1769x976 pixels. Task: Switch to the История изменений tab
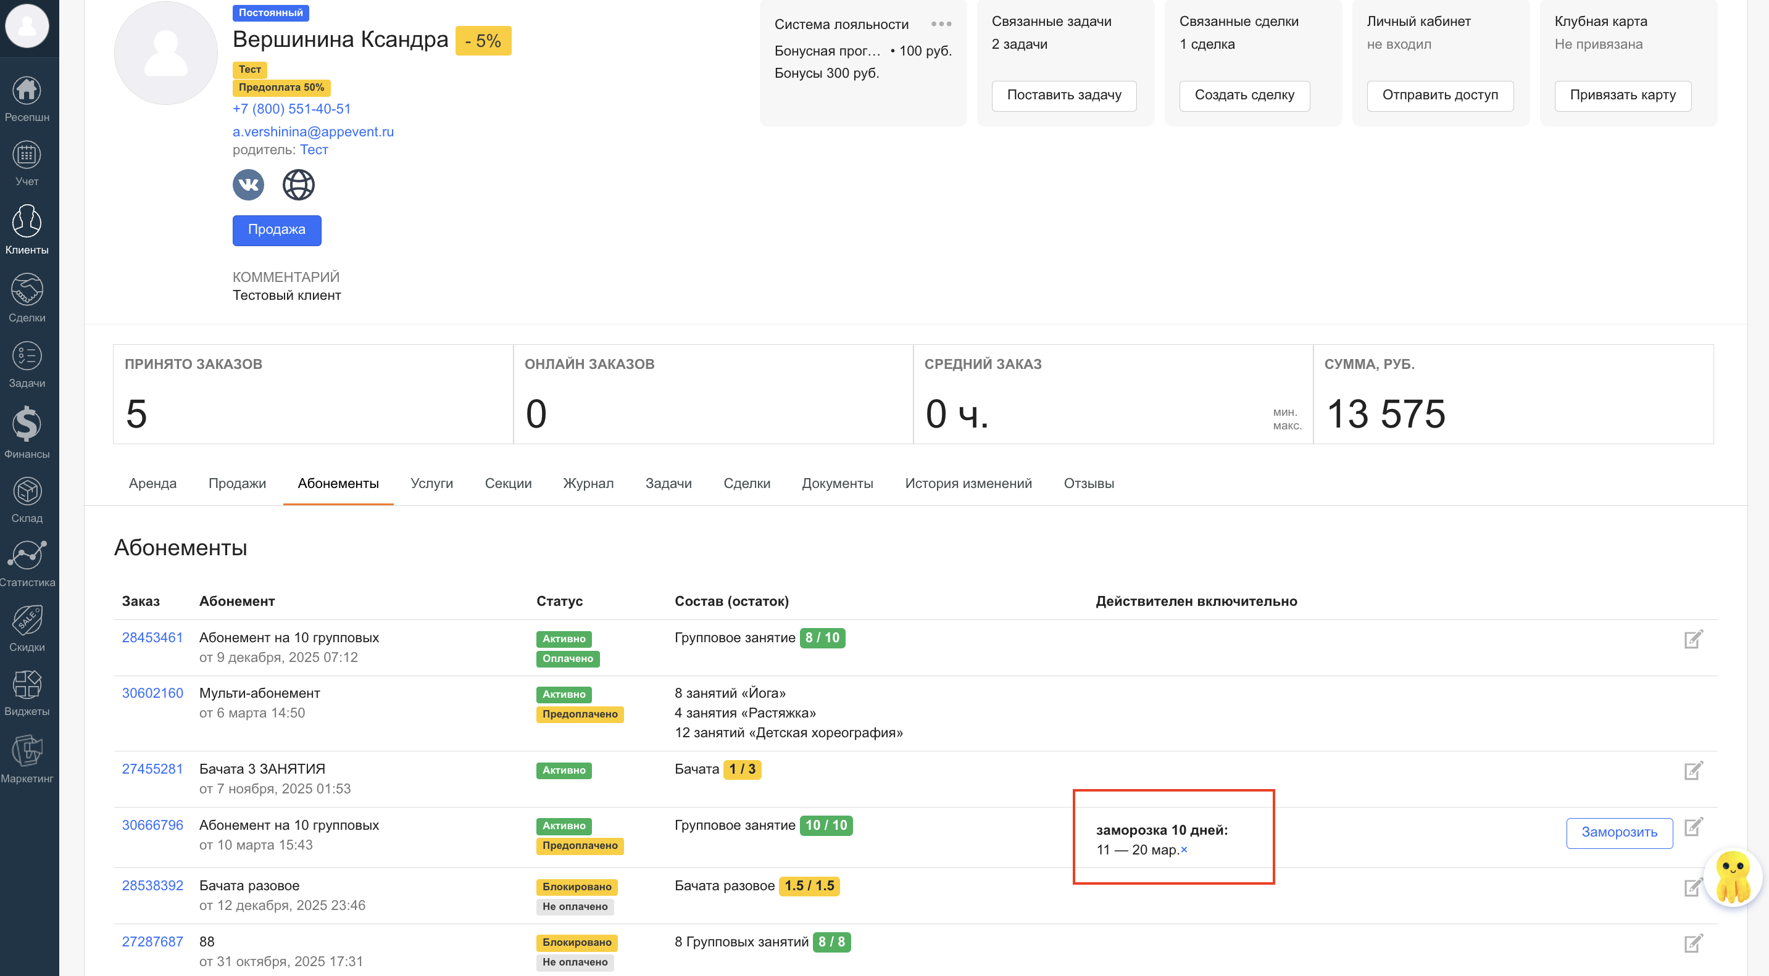coord(968,483)
